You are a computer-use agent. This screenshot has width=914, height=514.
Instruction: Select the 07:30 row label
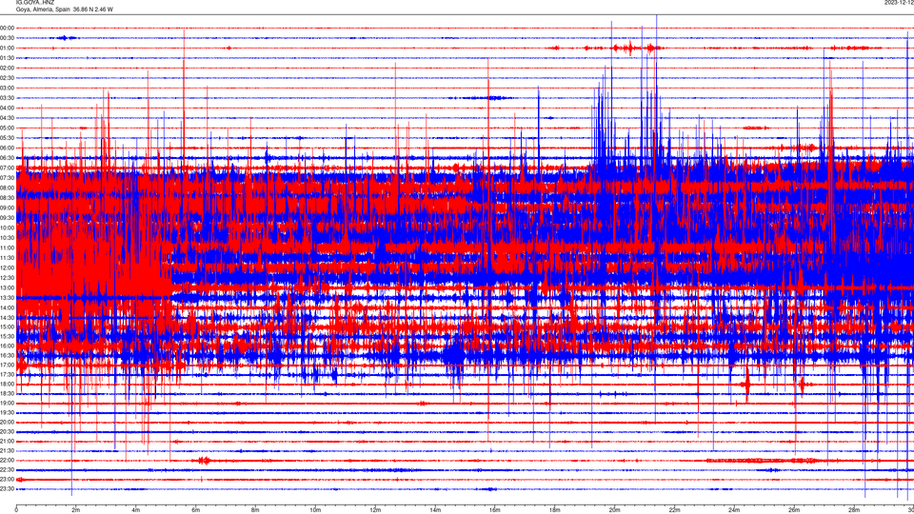click(7, 178)
